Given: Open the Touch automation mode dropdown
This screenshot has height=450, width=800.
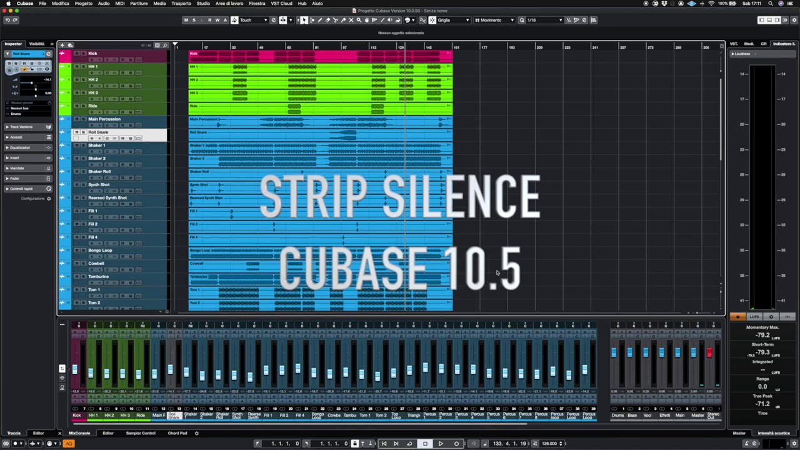Looking at the screenshot, I should click(x=253, y=20).
